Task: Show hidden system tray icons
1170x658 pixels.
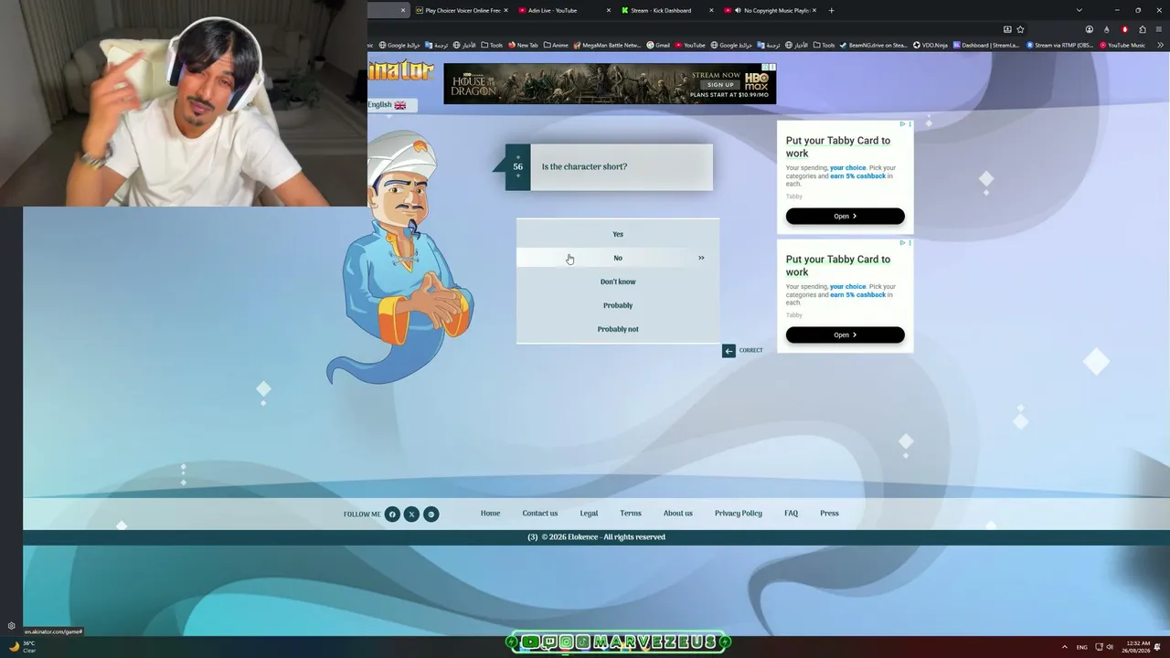Action: tap(1064, 647)
